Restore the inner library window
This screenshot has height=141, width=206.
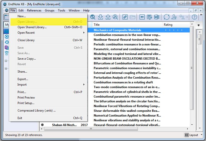pyautogui.click(x=196, y=10)
